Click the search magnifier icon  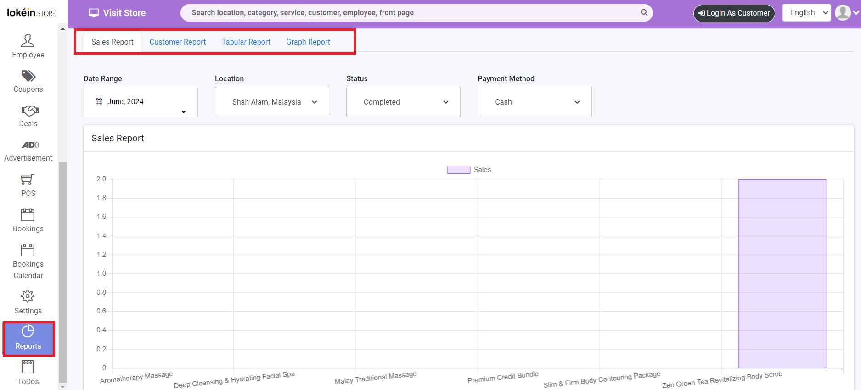point(644,12)
